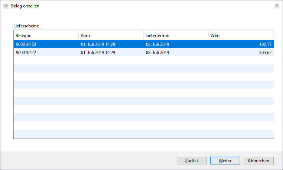Click the value 305,62
This screenshot has height=170, width=283.
(265, 53)
